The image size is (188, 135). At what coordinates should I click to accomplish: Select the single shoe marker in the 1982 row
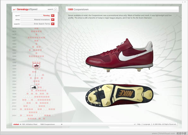pyautogui.click(x=36, y=44)
